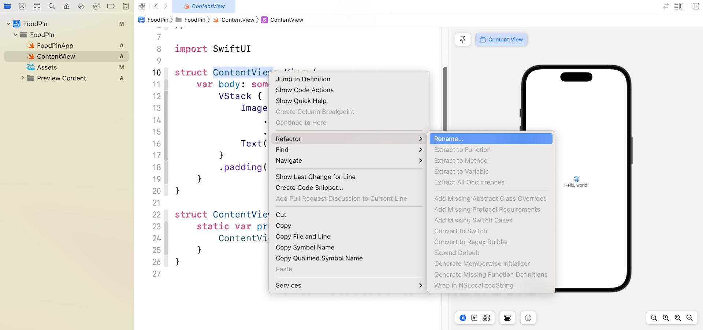Open the Find navigator
This screenshot has height=330, width=703.
coord(52,6)
